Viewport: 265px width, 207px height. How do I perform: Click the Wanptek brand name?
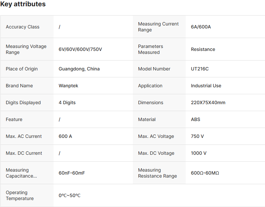click(x=68, y=86)
